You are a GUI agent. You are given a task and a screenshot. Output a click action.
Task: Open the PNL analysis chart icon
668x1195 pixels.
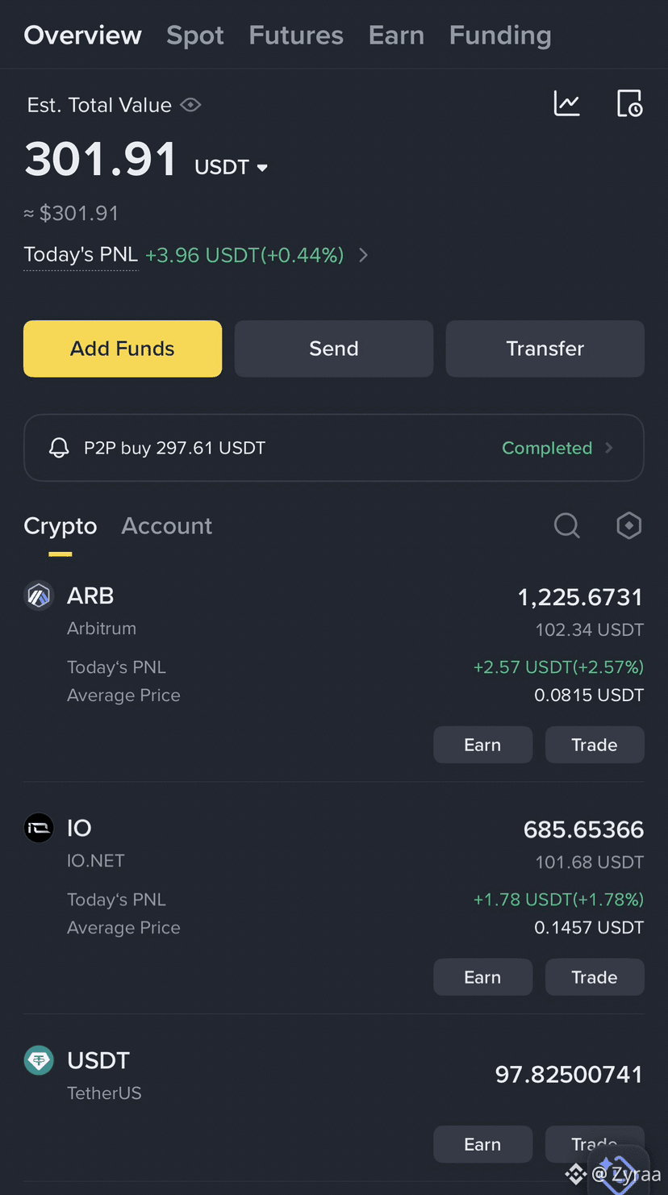(x=566, y=103)
